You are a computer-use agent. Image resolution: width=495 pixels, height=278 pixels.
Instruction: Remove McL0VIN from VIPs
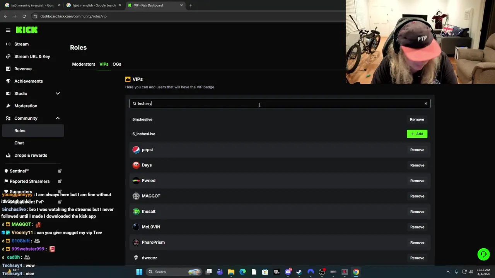[x=417, y=227]
